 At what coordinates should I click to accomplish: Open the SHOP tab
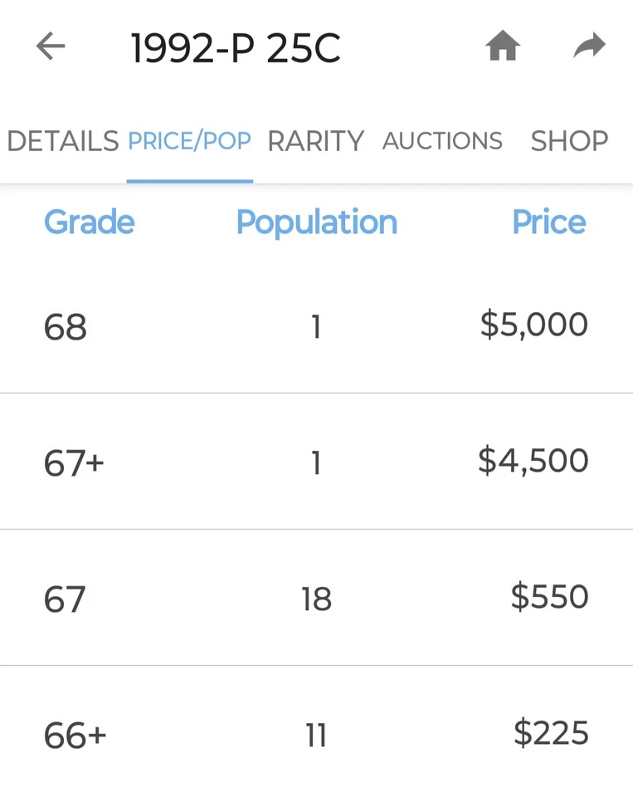(x=569, y=141)
